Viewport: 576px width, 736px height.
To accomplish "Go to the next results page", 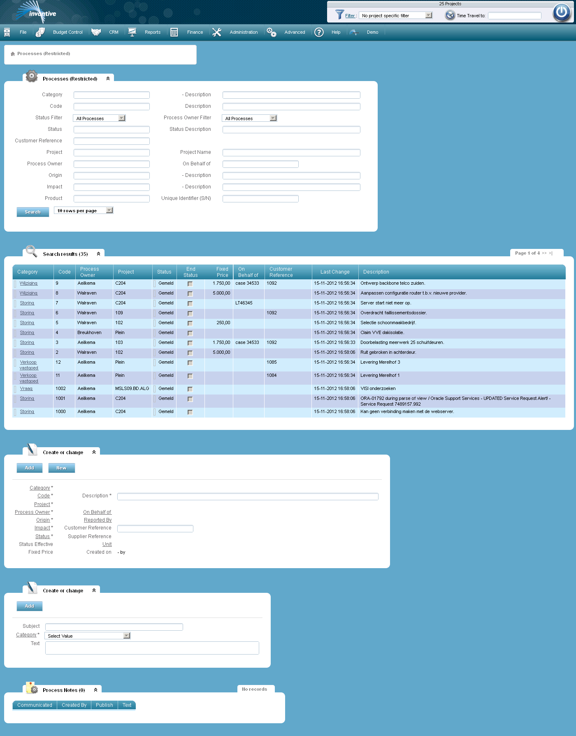I will (x=544, y=253).
